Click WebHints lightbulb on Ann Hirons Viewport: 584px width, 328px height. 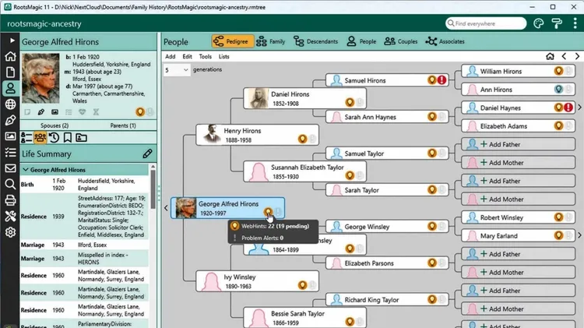[x=558, y=90]
